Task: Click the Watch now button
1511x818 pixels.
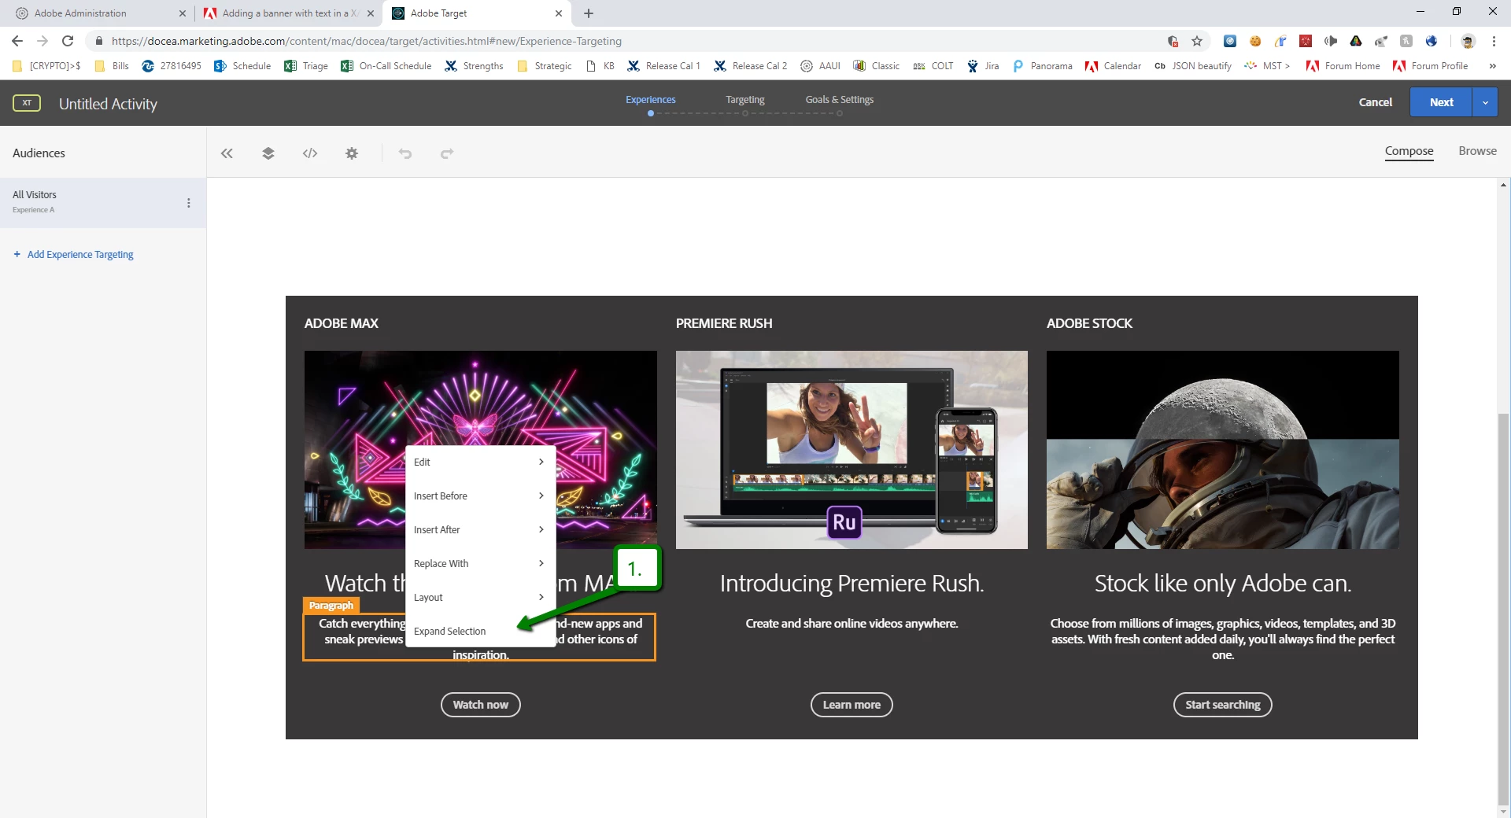Action: click(x=481, y=705)
